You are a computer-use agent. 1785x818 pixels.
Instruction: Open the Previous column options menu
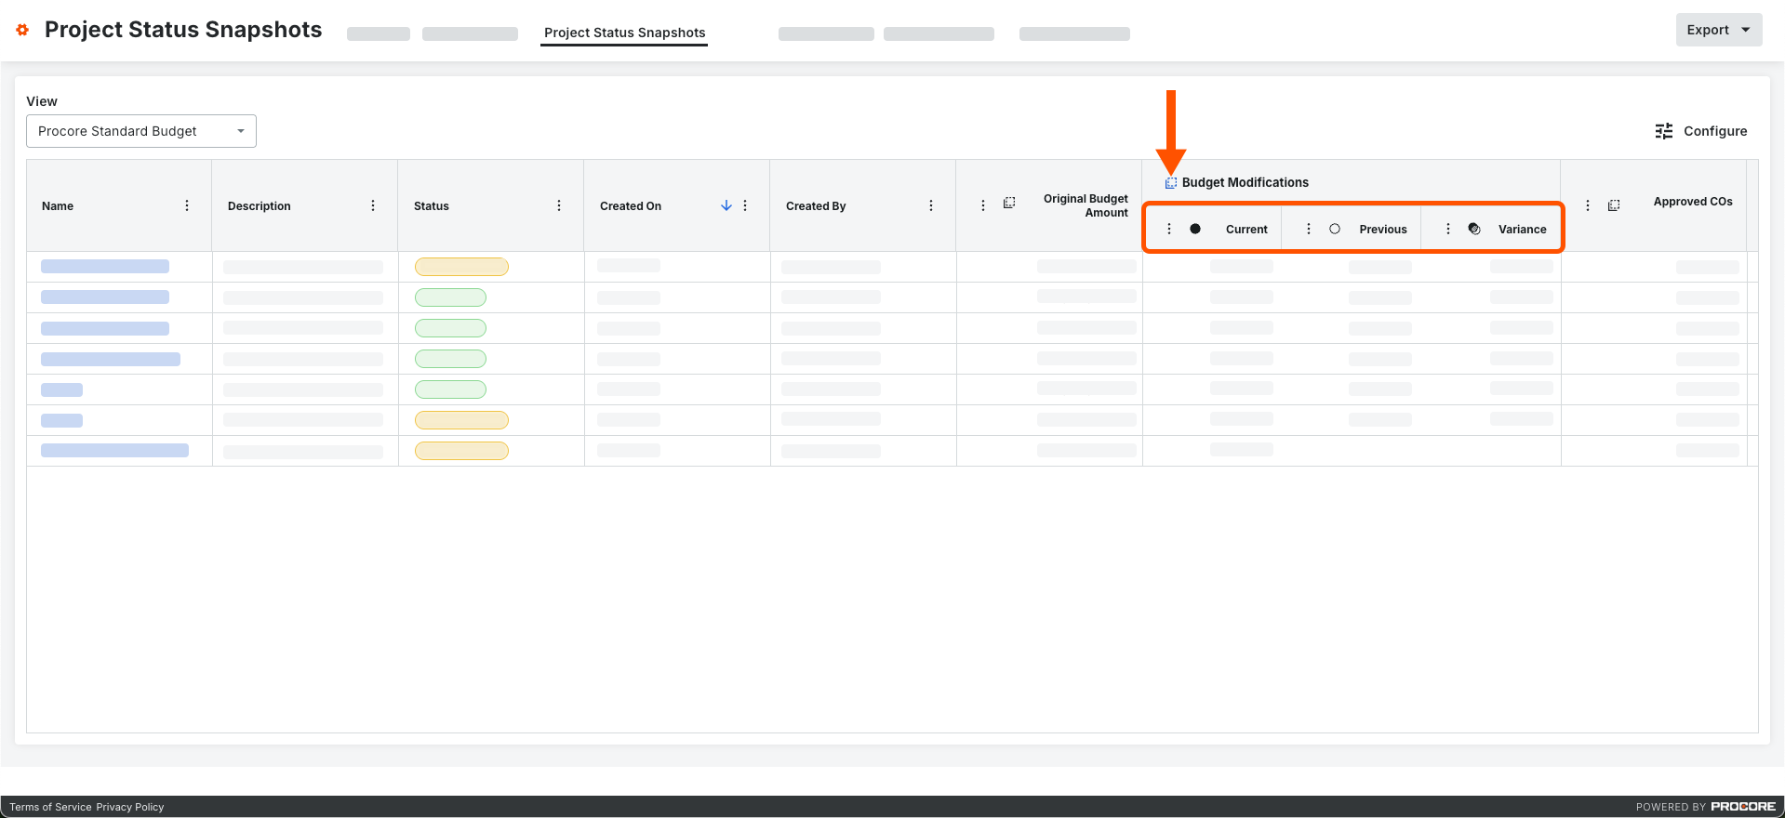[x=1309, y=229]
